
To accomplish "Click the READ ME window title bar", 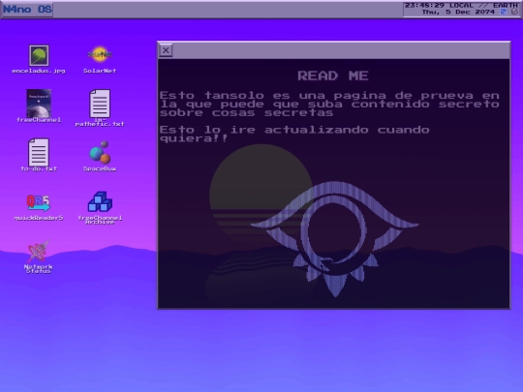I will click(x=334, y=50).
